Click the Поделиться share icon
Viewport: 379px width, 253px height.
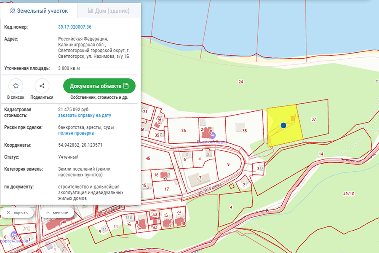tap(42, 86)
